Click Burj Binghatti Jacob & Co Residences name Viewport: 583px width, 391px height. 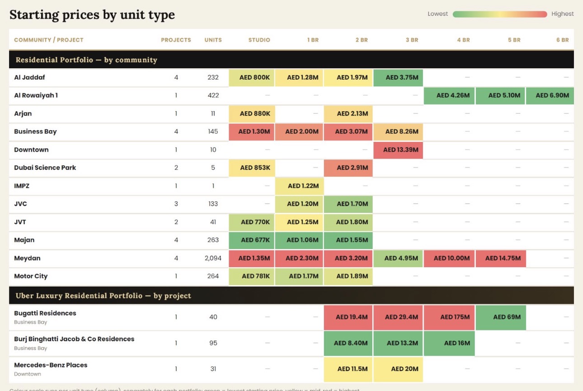point(74,339)
